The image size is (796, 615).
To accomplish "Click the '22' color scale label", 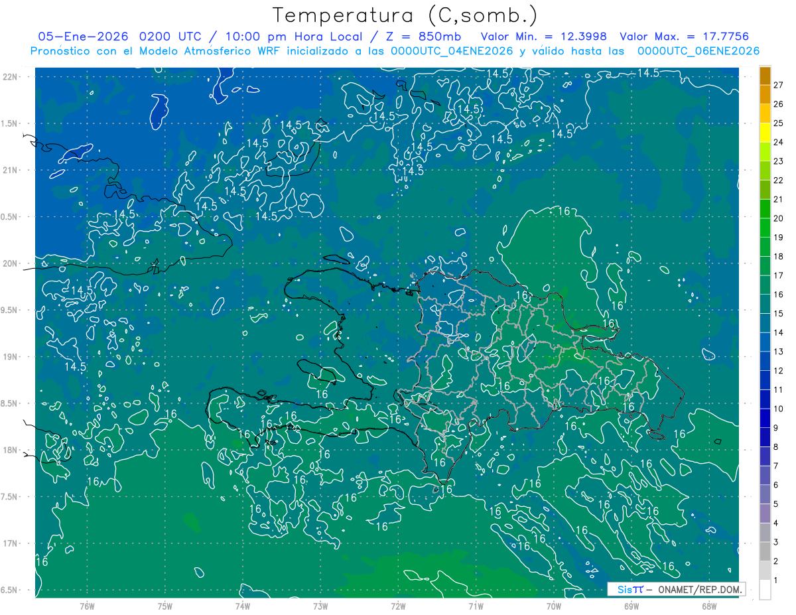I will pos(779,180).
